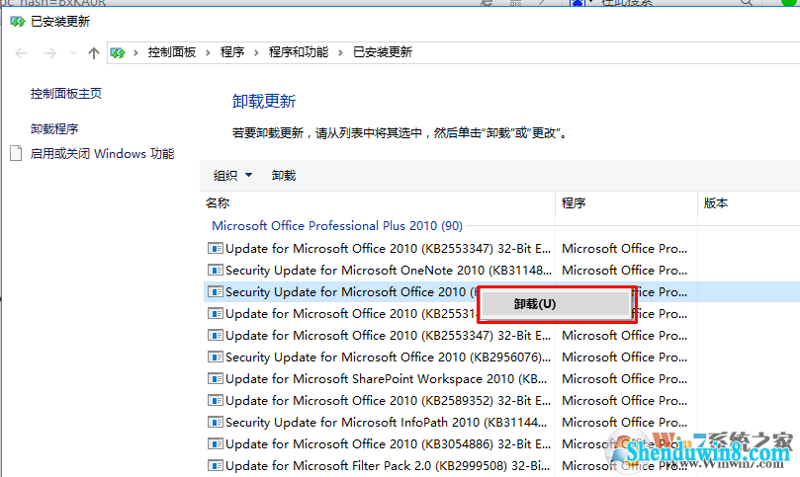Click the page icon beside 启用或关闭 Windows 功能
Image resolution: width=800 pixels, height=477 pixels.
[16, 153]
